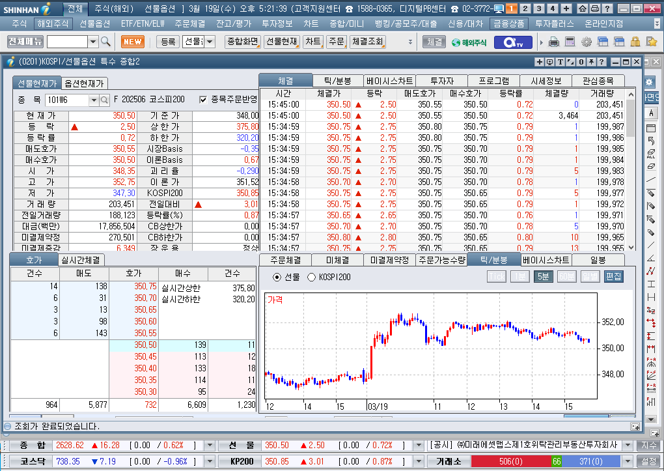Click the plus icon in KOSPI window title bar
This screenshot has width=664, height=471.
[539, 62]
